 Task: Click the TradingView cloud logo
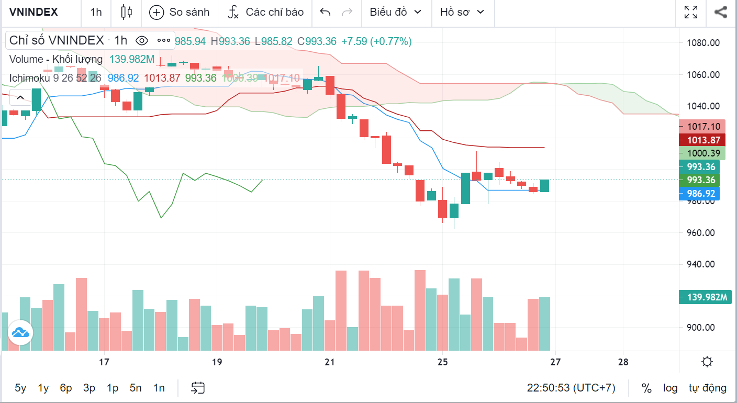click(x=20, y=332)
